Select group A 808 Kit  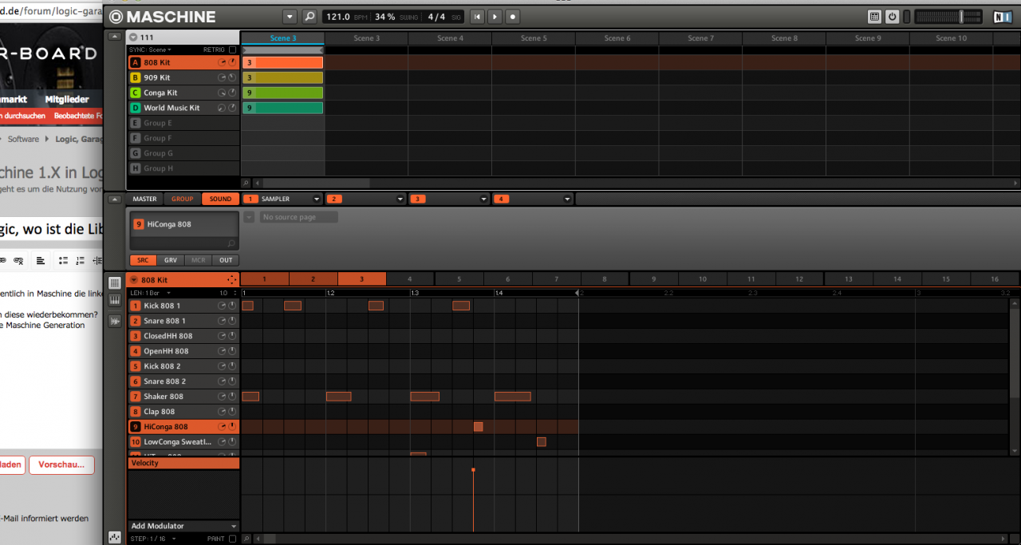pyautogui.click(x=183, y=62)
